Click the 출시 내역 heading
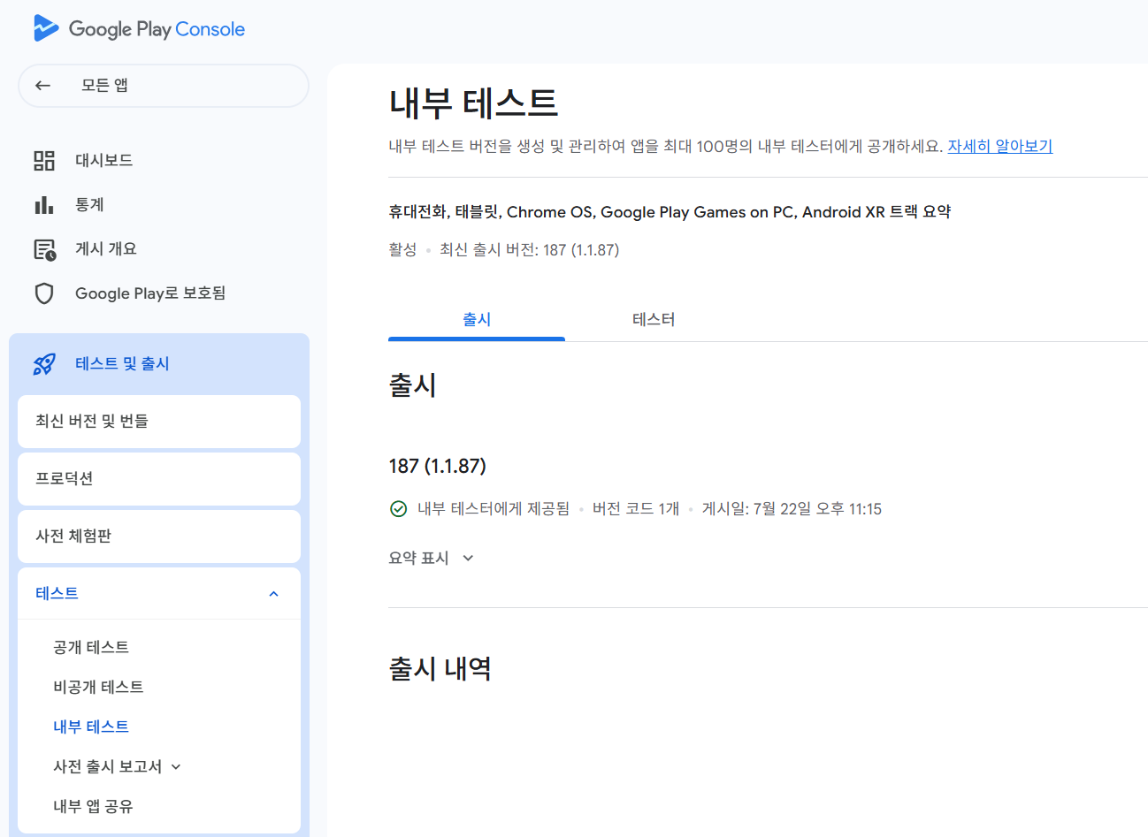Viewport: 1148px width, 837px height. coord(440,669)
